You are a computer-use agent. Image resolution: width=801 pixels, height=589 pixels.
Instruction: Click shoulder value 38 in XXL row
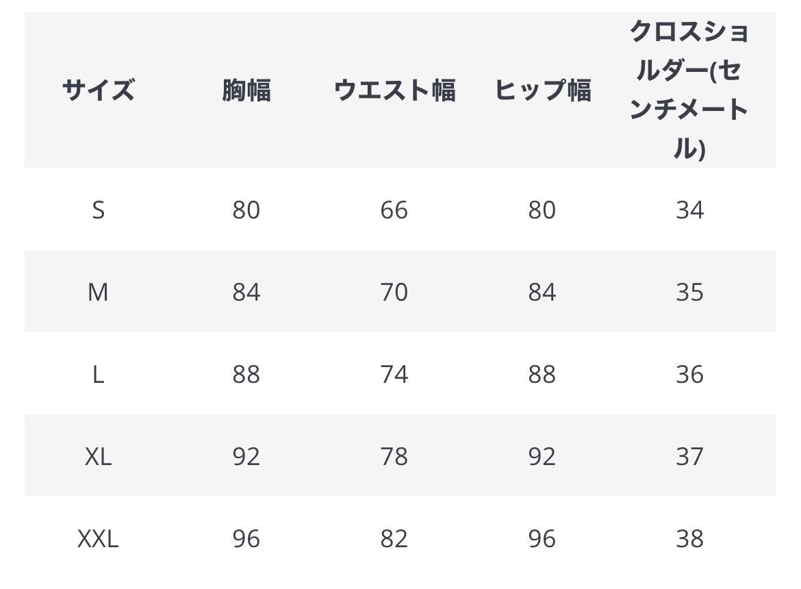[x=690, y=538]
